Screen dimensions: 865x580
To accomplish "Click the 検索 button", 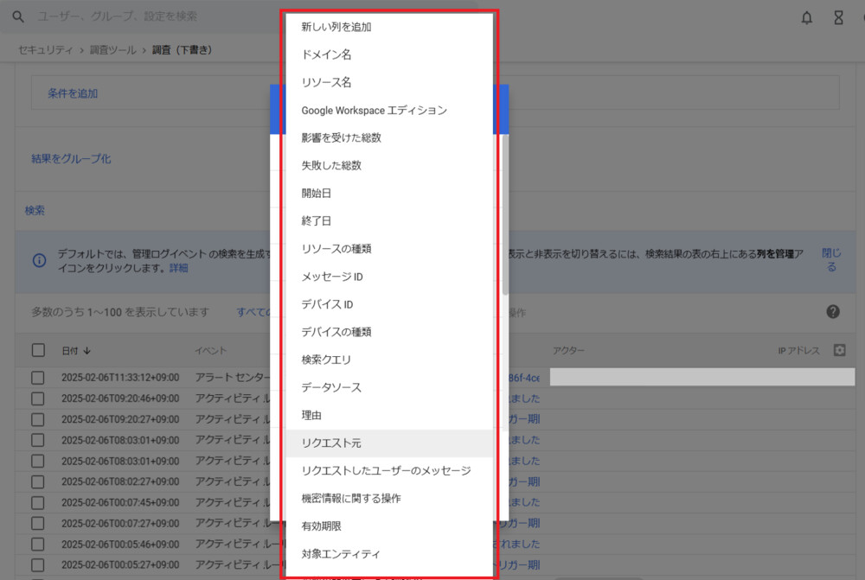I will coord(35,211).
